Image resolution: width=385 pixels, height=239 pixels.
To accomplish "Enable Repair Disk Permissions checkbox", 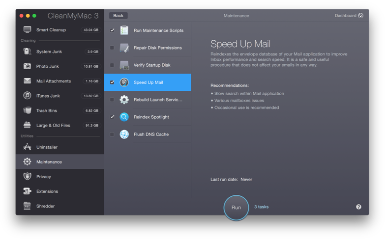I will [112, 48].
